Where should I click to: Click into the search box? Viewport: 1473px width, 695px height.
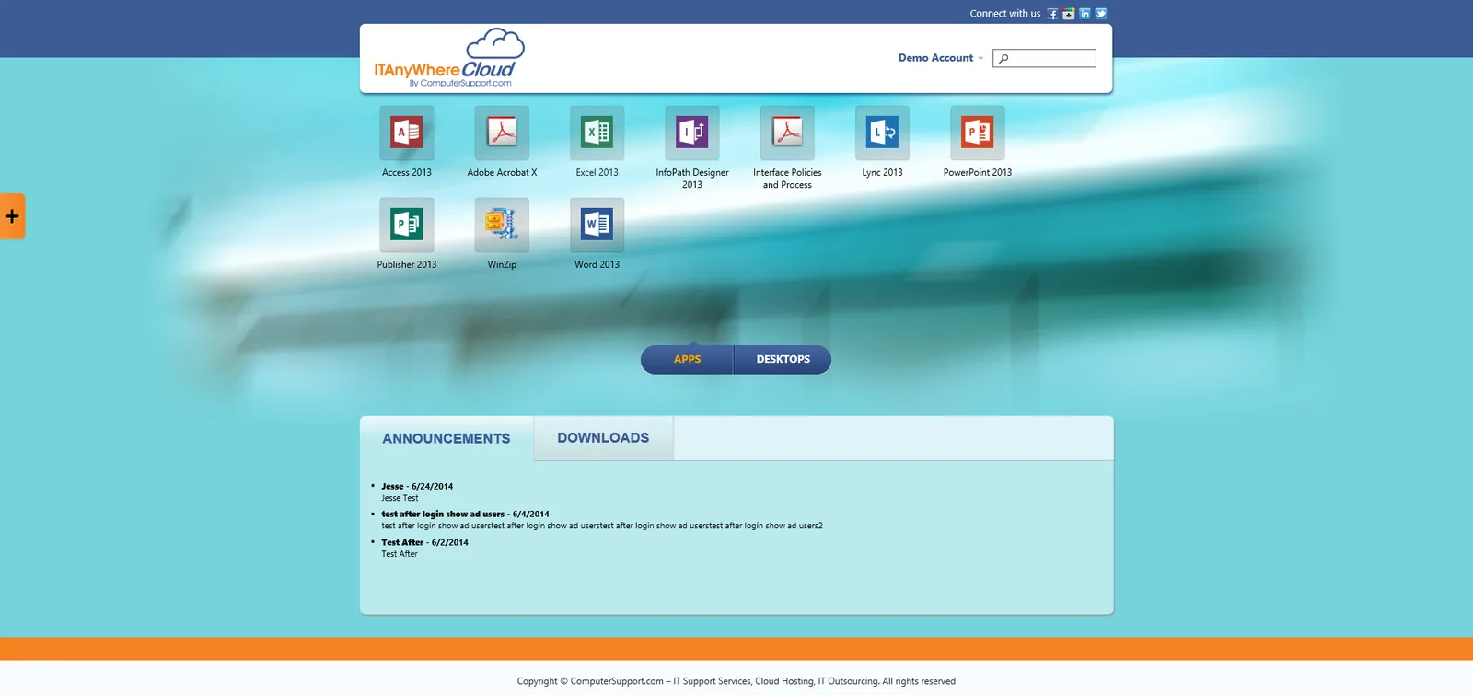point(1044,58)
